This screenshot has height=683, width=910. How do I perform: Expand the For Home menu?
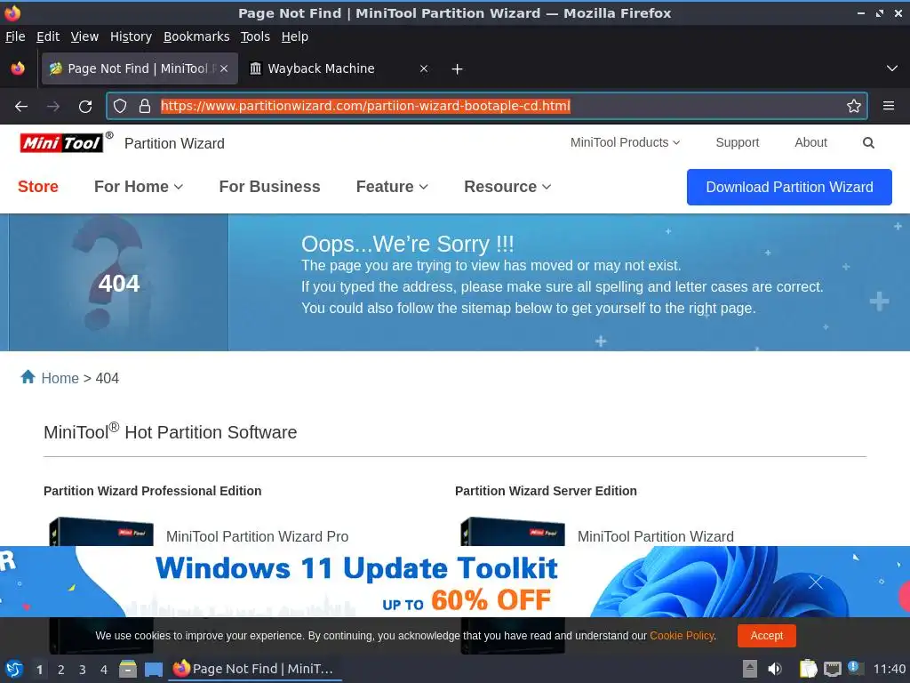[x=139, y=187]
